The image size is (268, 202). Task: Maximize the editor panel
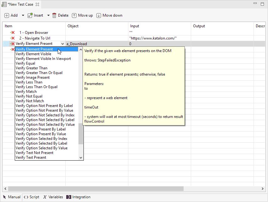pyautogui.click(x=262, y=4)
